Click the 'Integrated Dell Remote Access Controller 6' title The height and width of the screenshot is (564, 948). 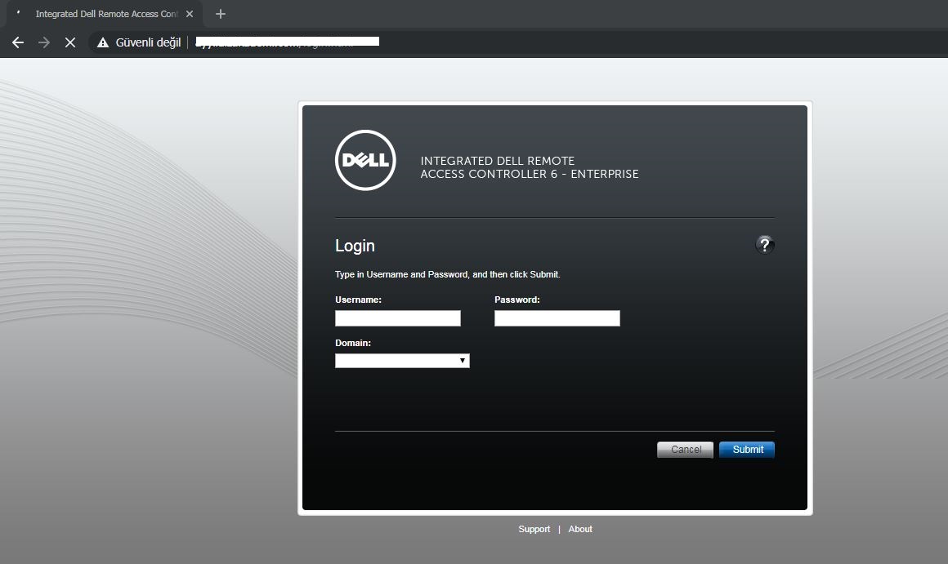530,167
